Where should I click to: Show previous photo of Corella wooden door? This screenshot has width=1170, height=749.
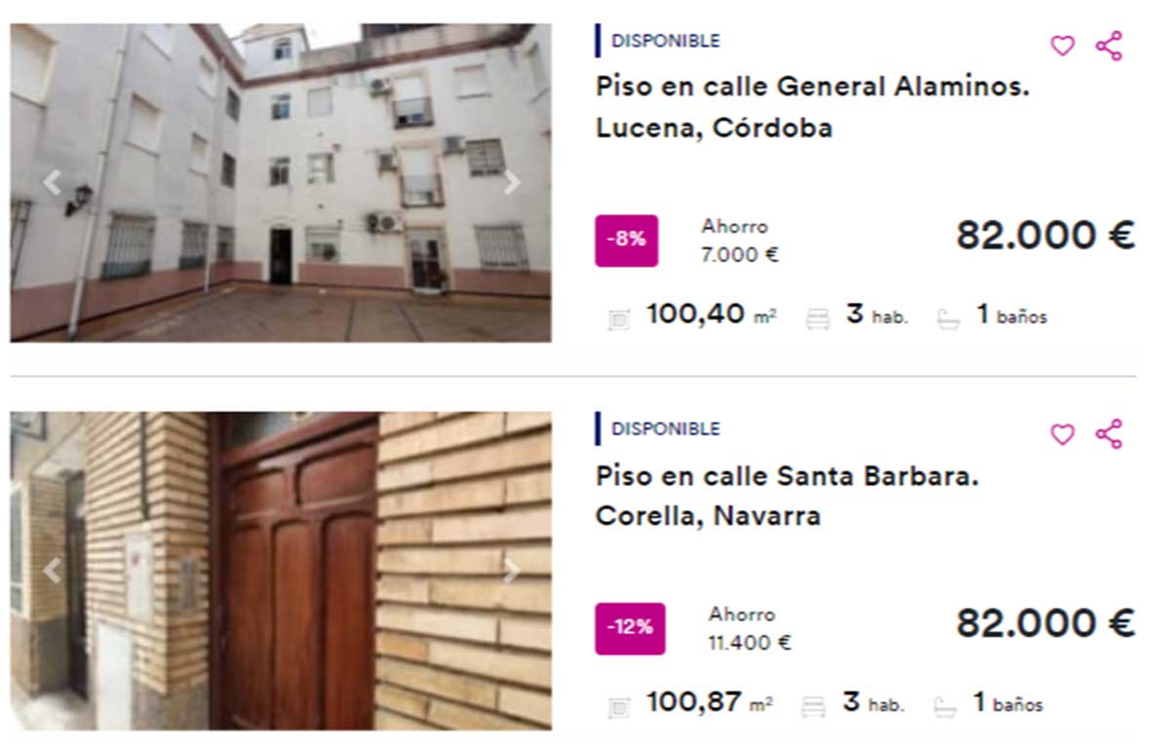click(52, 571)
